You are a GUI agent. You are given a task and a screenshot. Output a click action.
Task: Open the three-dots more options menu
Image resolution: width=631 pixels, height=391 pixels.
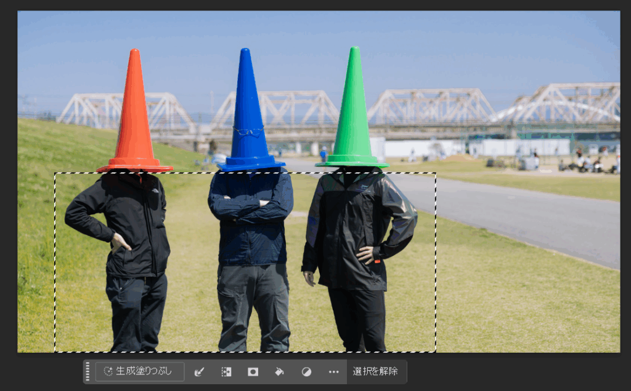(333, 371)
